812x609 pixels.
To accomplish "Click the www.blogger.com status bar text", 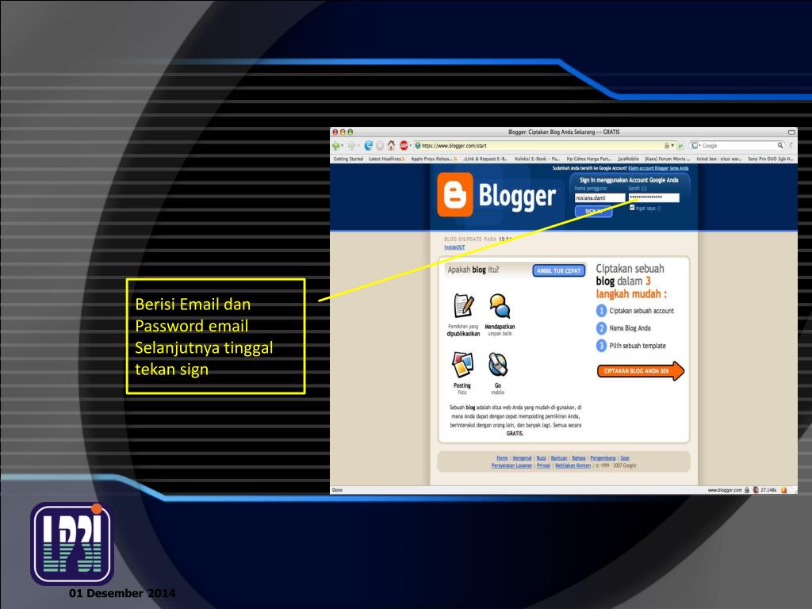I will [x=725, y=490].
